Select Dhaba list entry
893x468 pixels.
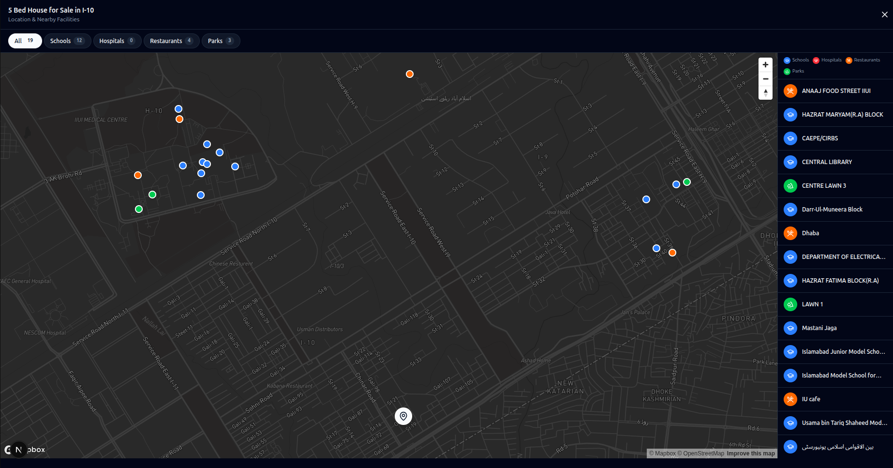(835, 233)
